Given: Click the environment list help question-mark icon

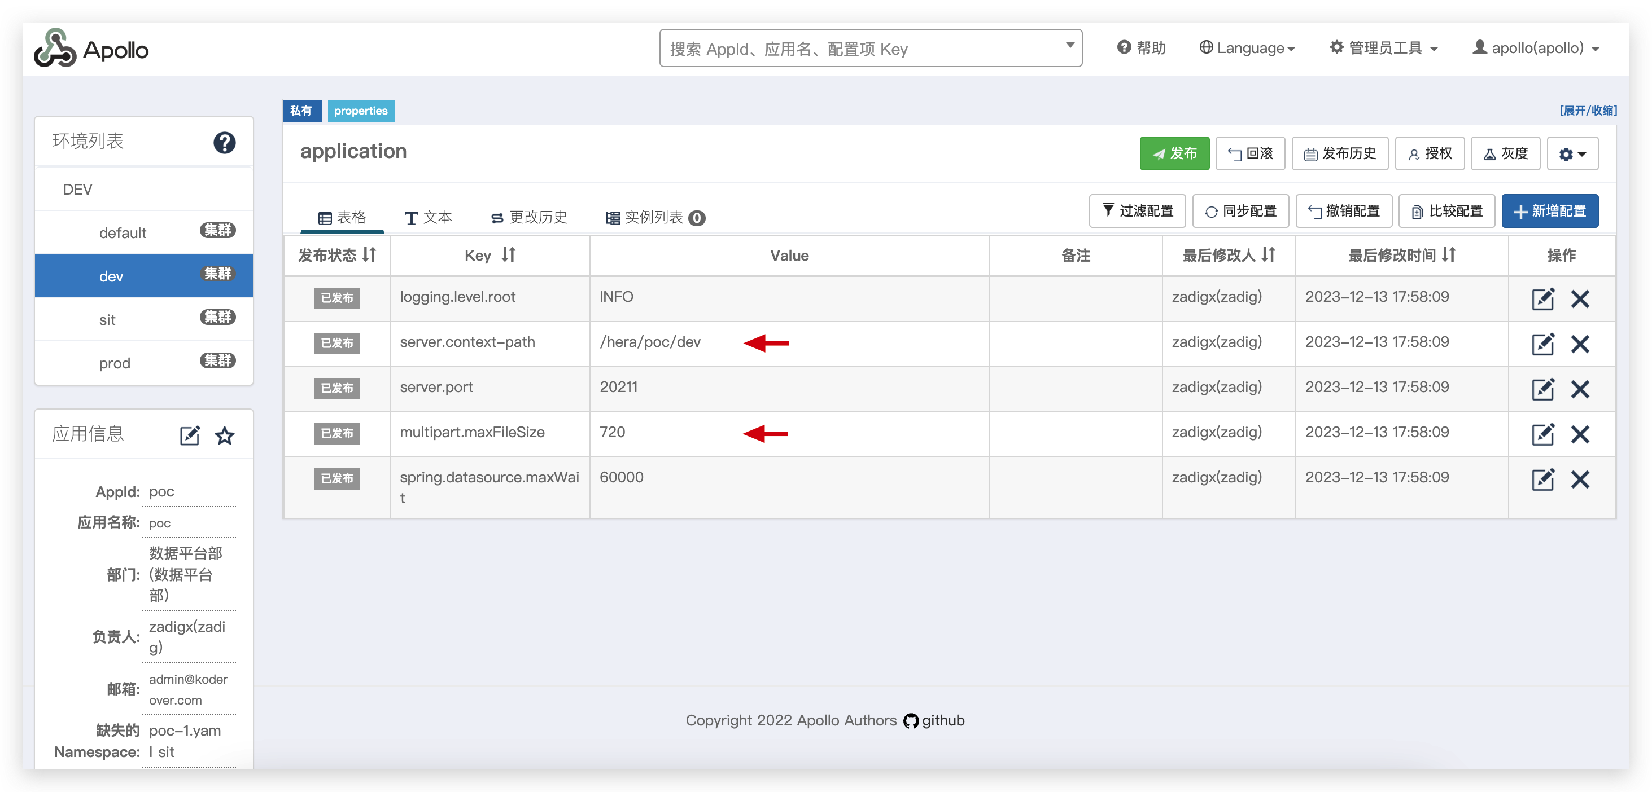Looking at the screenshot, I should coord(224,142).
